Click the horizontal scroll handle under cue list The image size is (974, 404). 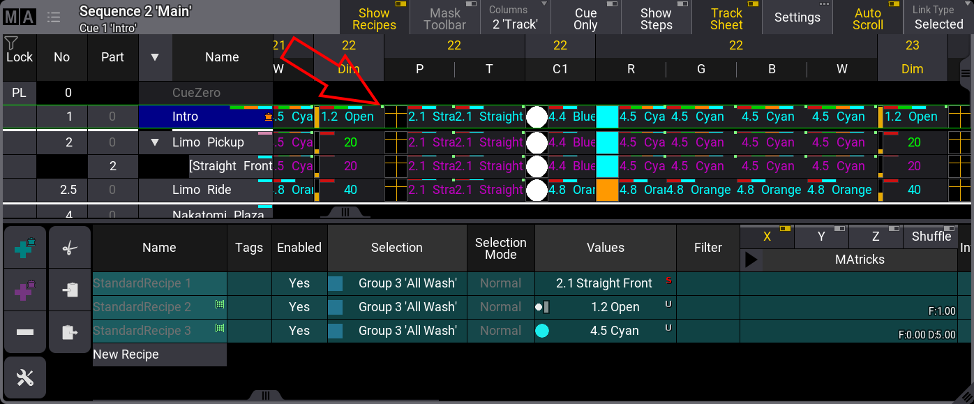click(345, 213)
